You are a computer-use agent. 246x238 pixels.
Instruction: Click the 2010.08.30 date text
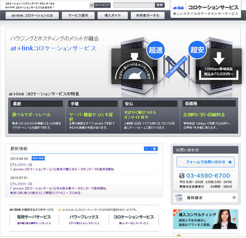(x=19, y=159)
